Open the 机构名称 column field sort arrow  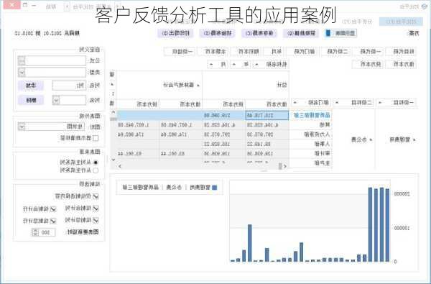point(256,65)
